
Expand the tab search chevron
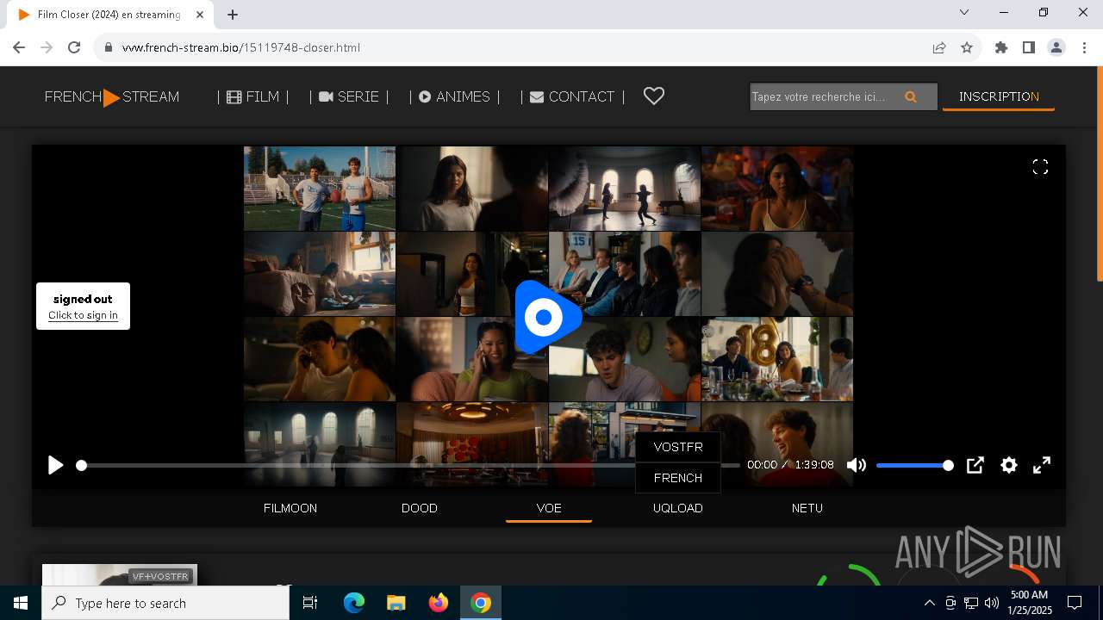point(964,12)
